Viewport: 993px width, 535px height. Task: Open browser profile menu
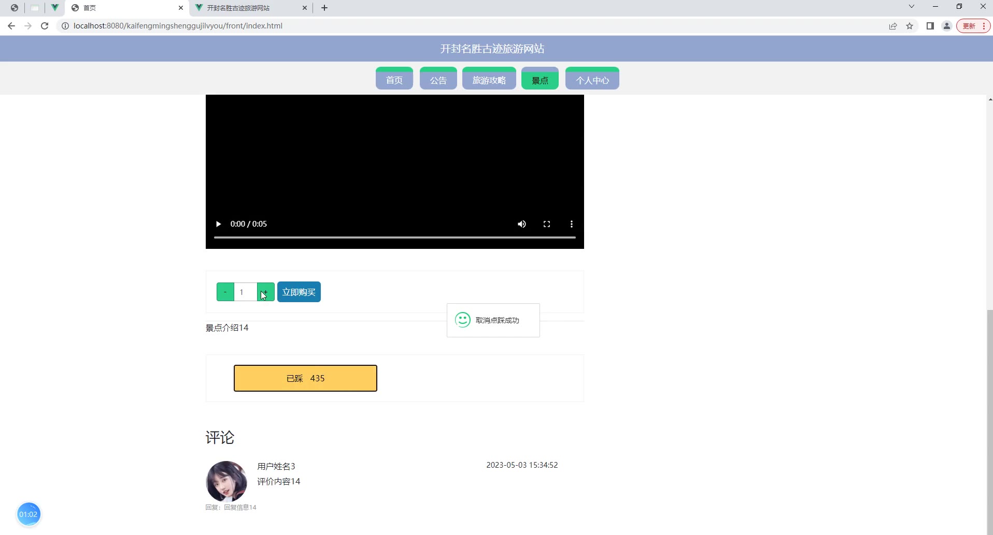[947, 26]
